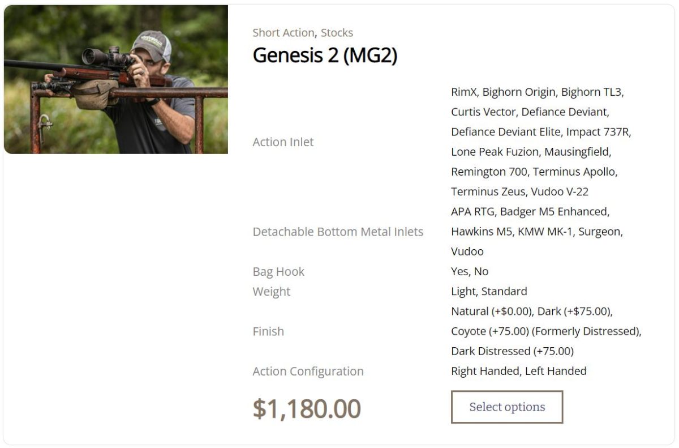Select the "RimX" action inlet text
This screenshot has width=679, height=448.
tap(463, 92)
